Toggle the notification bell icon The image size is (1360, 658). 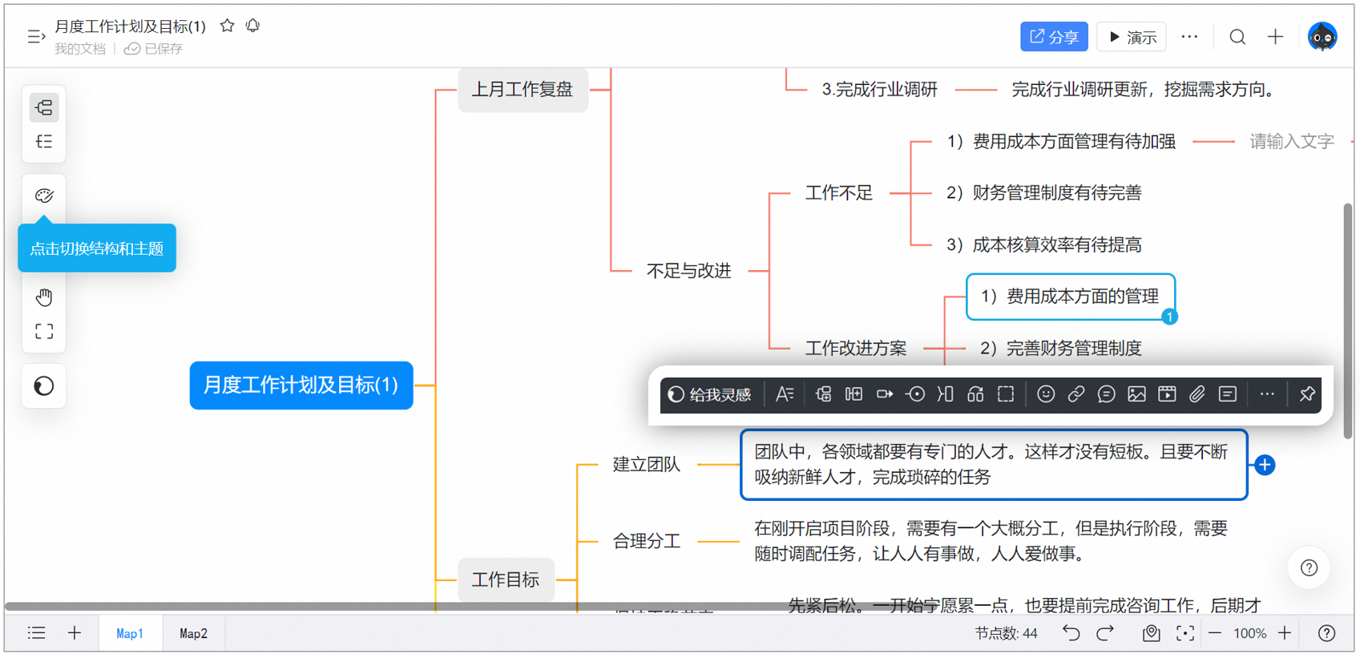click(253, 26)
